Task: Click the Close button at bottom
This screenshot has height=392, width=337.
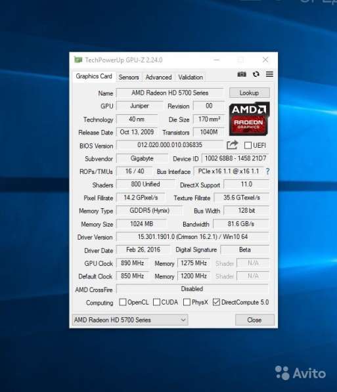Action: (254, 320)
